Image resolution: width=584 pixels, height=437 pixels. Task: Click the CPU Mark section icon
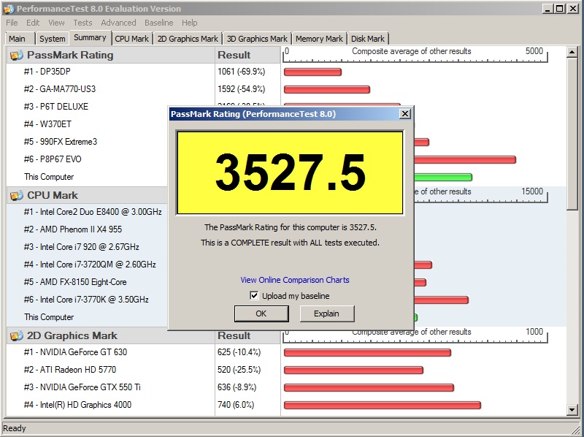click(x=16, y=196)
